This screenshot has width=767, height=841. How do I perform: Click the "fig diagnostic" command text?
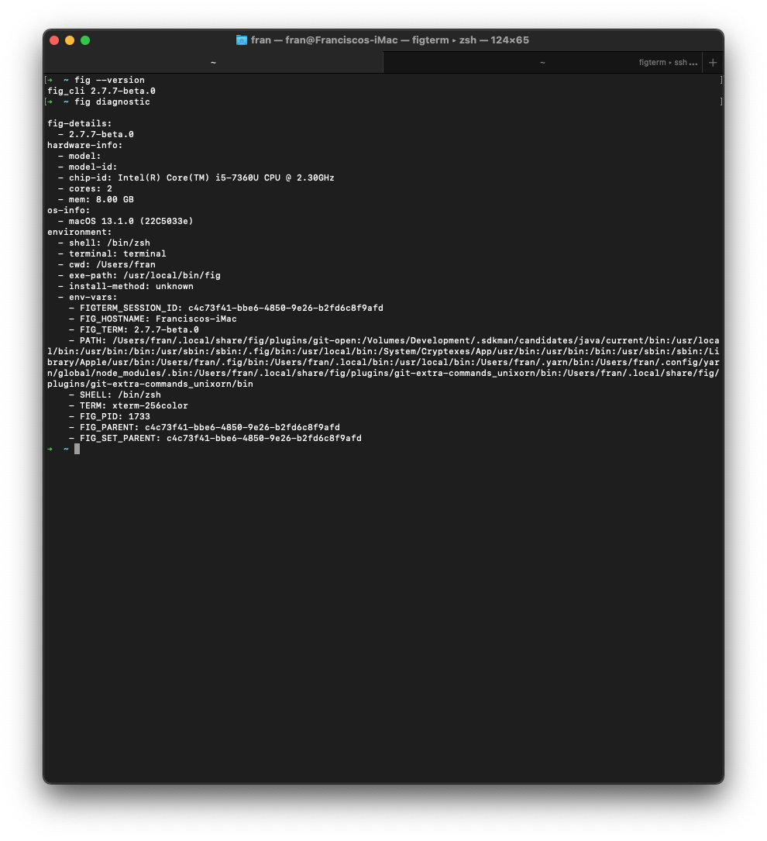click(x=112, y=102)
